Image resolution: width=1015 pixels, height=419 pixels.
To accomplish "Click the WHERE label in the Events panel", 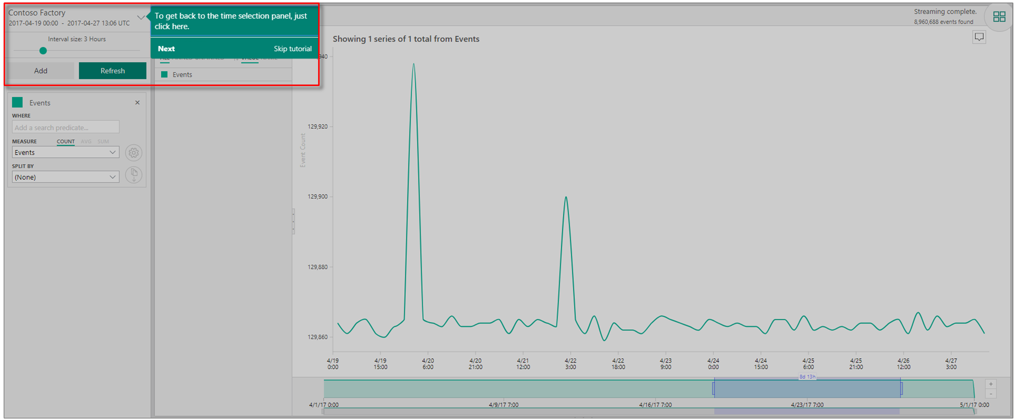I will (22, 116).
